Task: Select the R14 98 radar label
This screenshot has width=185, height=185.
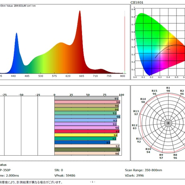Action: point(143,101)
